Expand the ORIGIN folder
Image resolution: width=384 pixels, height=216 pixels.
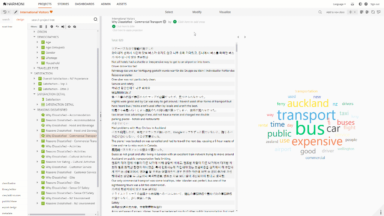pyautogui.click(x=34, y=32)
